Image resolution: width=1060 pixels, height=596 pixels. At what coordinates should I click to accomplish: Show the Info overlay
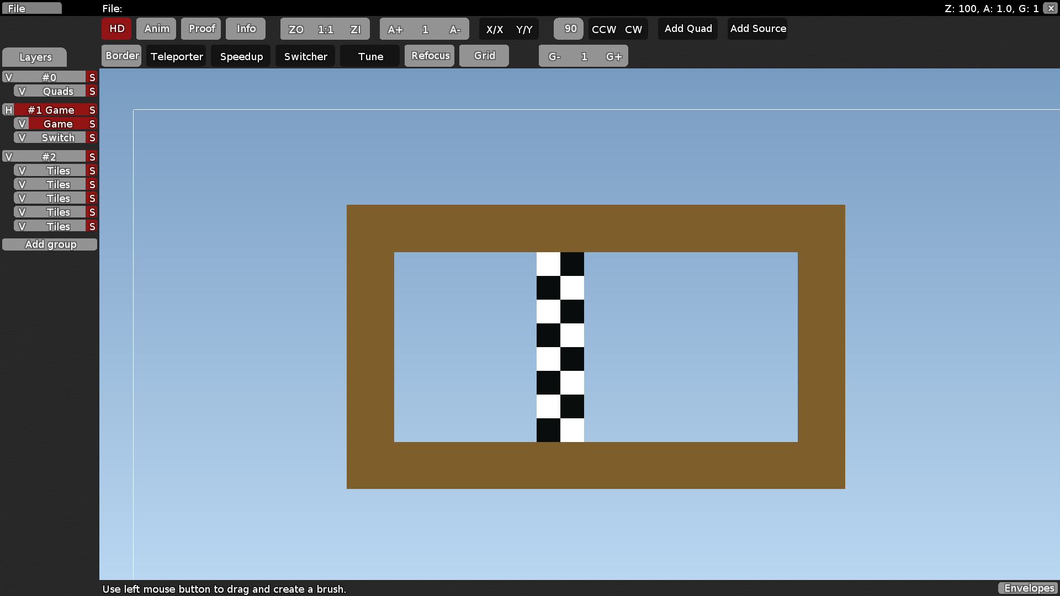tap(245, 29)
